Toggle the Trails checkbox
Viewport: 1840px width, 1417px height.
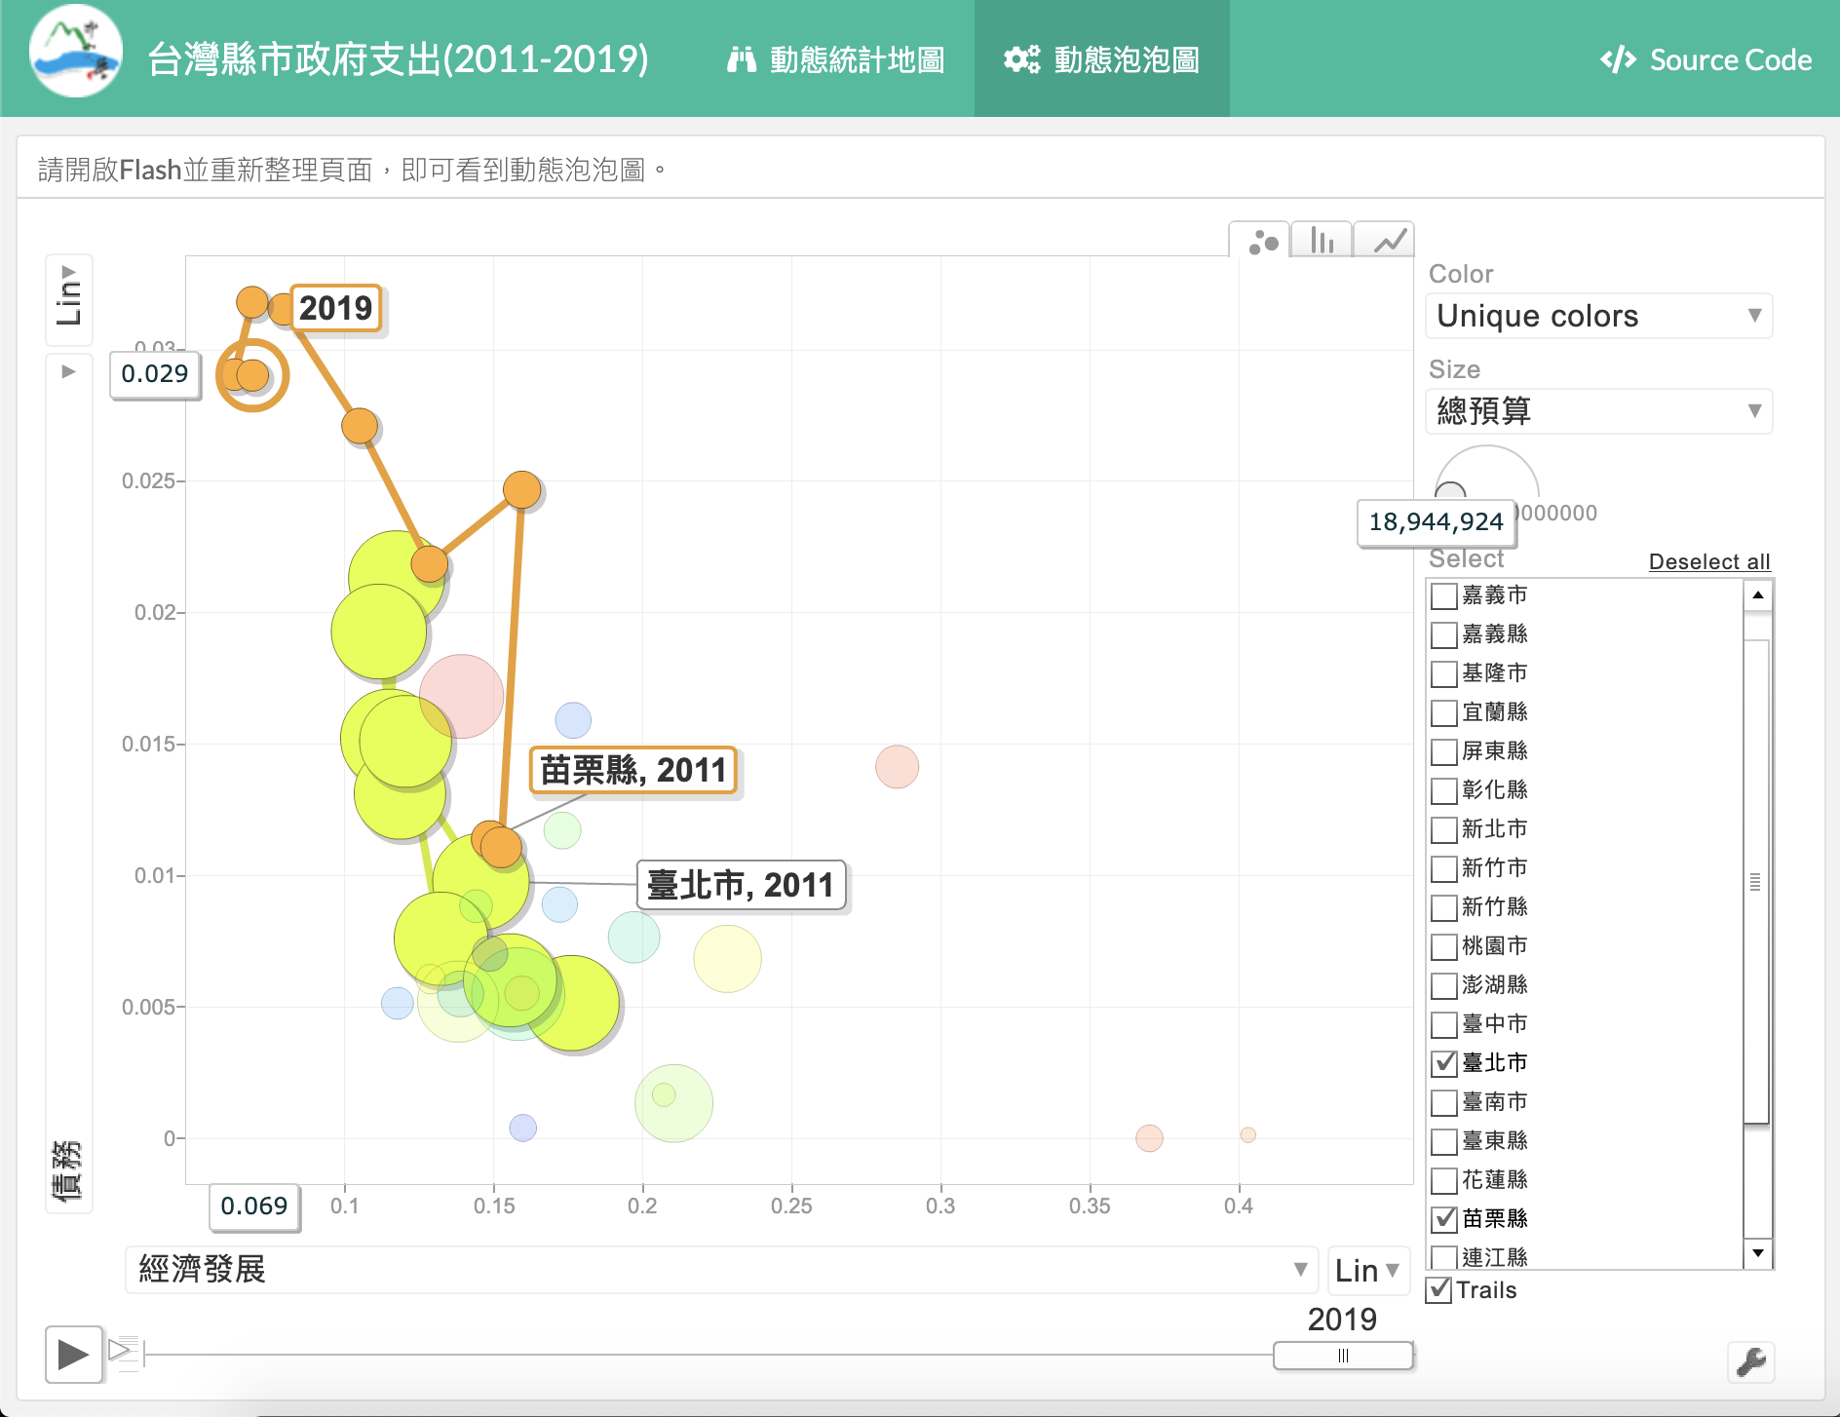click(x=1439, y=1290)
